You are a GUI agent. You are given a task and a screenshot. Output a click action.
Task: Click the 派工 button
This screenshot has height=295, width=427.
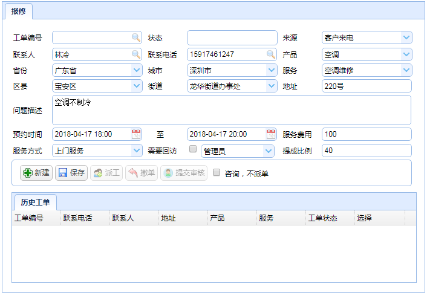coord(106,173)
